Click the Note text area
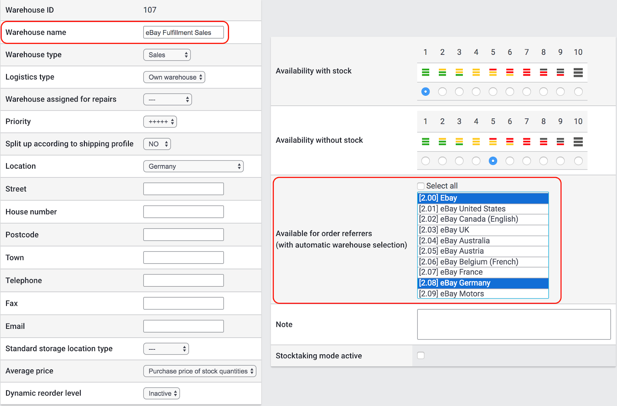Screen dimensions: 617x406 pos(514,325)
